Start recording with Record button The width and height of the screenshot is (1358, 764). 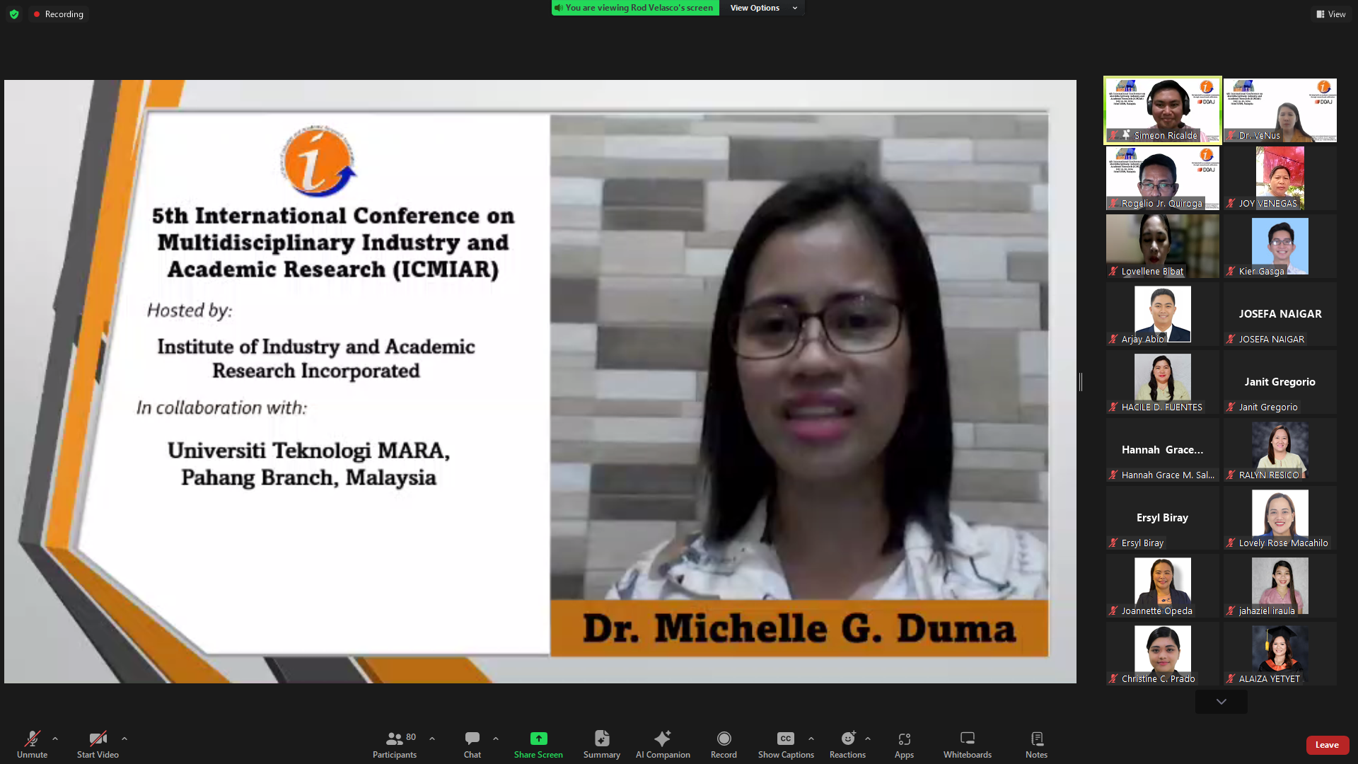tap(724, 744)
